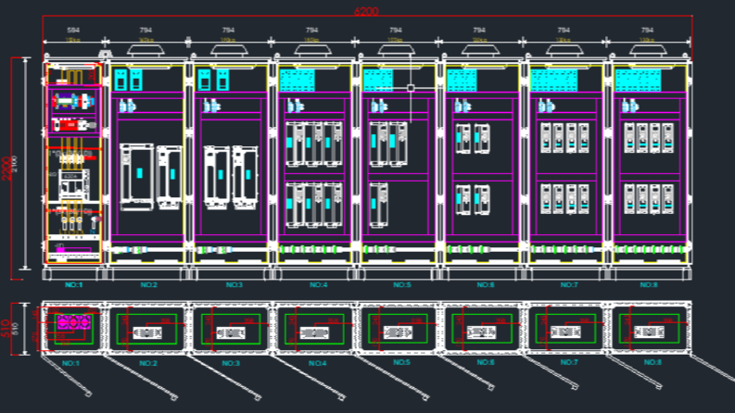This screenshot has height=413, width=735.
Task: Select the NO:1 label under the base plan
Action: pyautogui.click(x=70, y=363)
